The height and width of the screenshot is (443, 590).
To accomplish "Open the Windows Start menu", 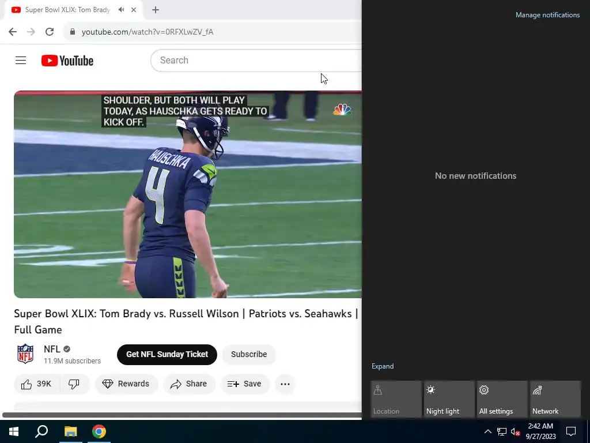I will 14,431.
